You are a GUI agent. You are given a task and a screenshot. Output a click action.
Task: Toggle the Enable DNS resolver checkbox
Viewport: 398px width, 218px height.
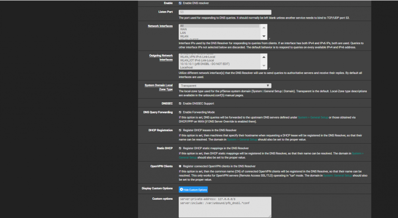pos(180,3)
